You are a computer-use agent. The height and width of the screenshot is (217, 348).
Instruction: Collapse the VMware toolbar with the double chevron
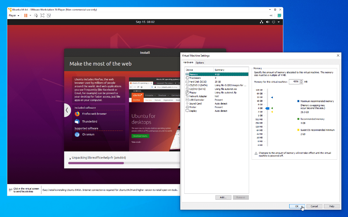point(271,15)
